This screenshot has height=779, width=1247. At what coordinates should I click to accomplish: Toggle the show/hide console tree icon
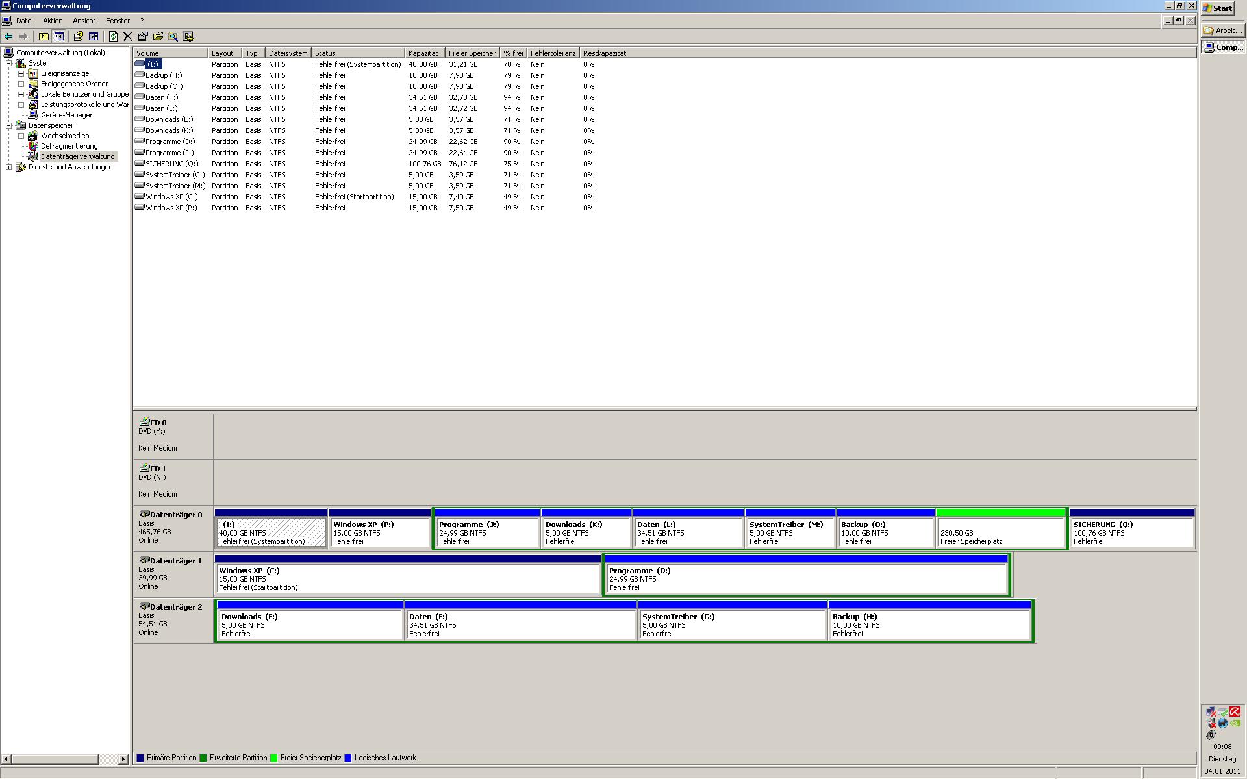[x=59, y=37]
